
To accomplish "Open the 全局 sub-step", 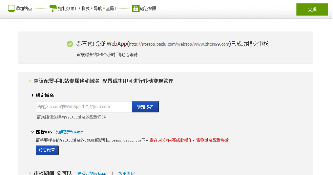I will [x=110, y=8].
